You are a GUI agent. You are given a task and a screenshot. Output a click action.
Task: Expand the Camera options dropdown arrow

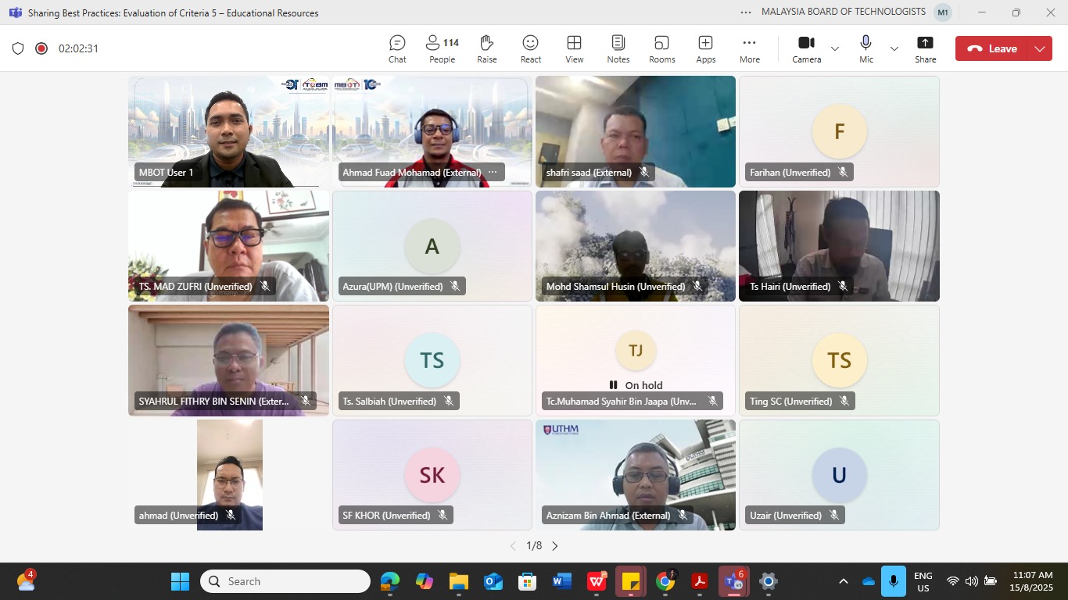pyautogui.click(x=835, y=48)
